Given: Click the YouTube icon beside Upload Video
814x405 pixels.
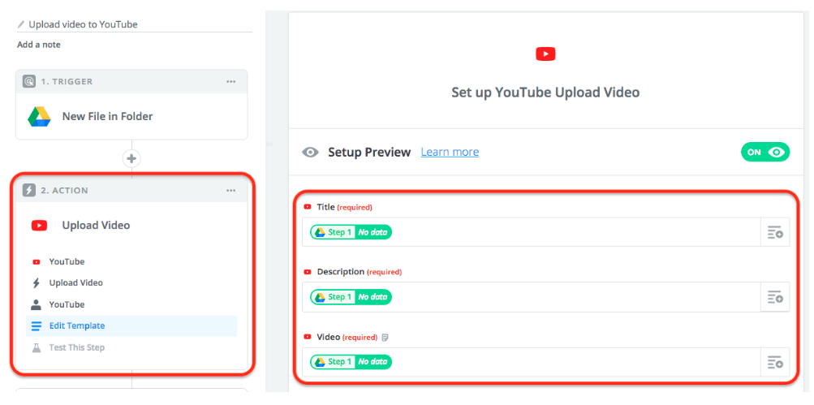Looking at the screenshot, I should [x=39, y=226].
